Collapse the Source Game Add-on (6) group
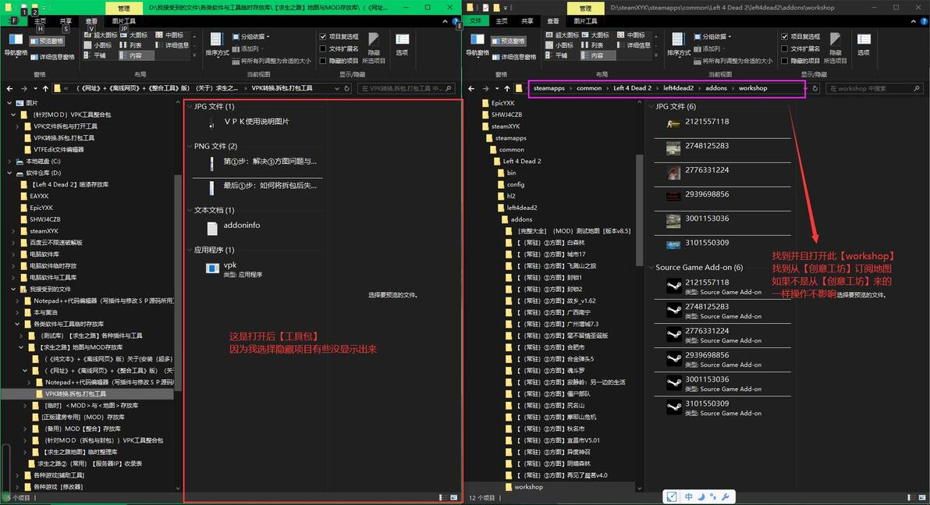This screenshot has height=505, width=930. click(651, 268)
